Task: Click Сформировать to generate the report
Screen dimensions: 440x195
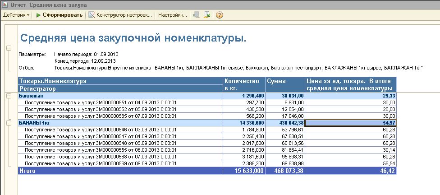Action: click(60, 15)
